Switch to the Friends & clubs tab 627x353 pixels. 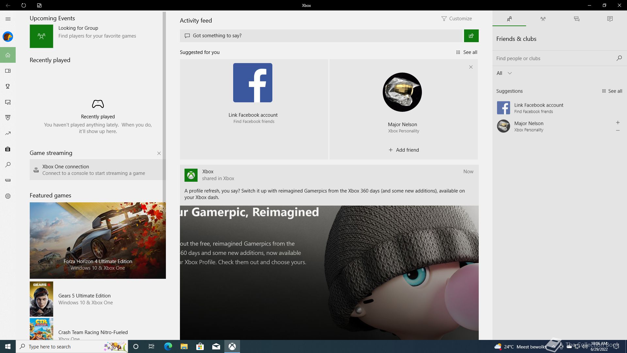(x=509, y=19)
